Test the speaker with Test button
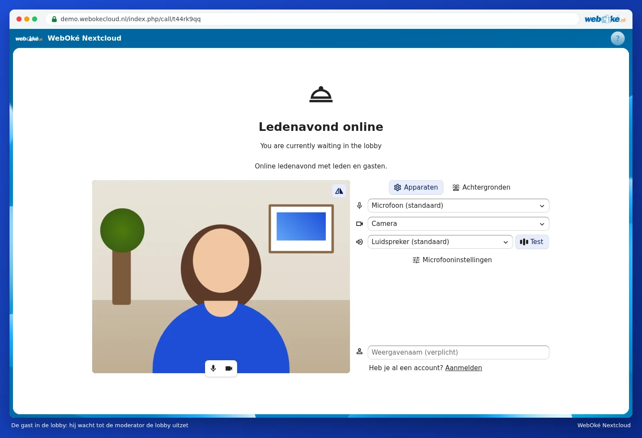The image size is (642, 438). click(x=532, y=242)
